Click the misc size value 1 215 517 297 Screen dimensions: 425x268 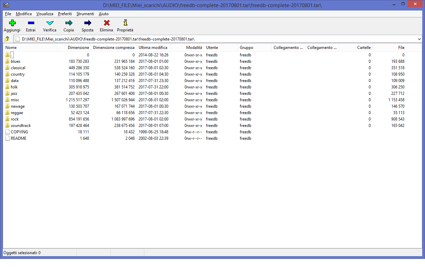pyautogui.click(x=78, y=100)
